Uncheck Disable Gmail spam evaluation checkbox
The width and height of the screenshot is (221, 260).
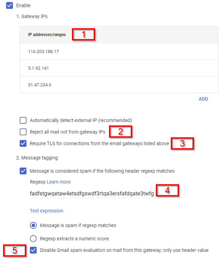coord(33,250)
